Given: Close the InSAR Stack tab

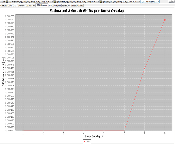Looking at the screenshot, I should [x=158, y=2].
